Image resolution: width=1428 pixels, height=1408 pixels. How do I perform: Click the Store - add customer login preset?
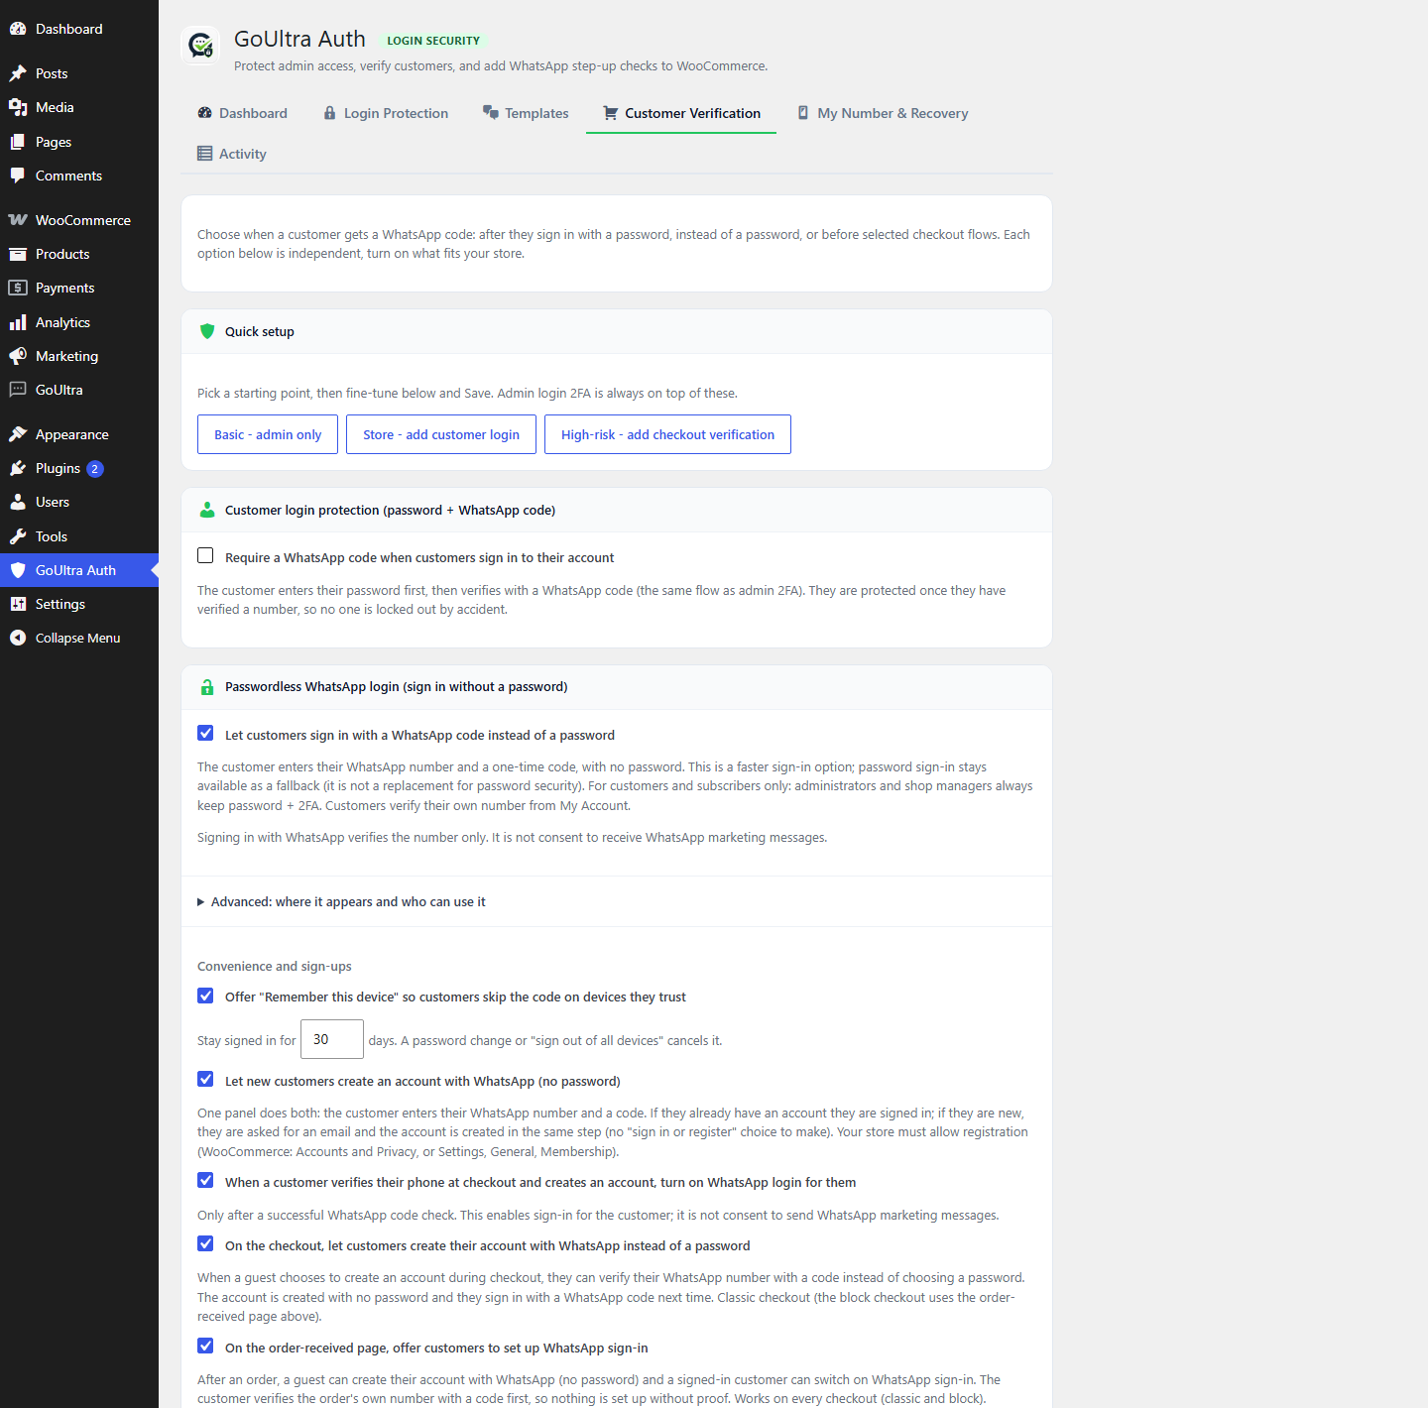[x=441, y=434]
